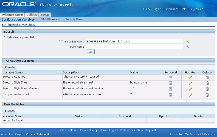This screenshot has width=217, height=137.
Task: Delete E-record Required variable trash icon
Action: point(207,78)
